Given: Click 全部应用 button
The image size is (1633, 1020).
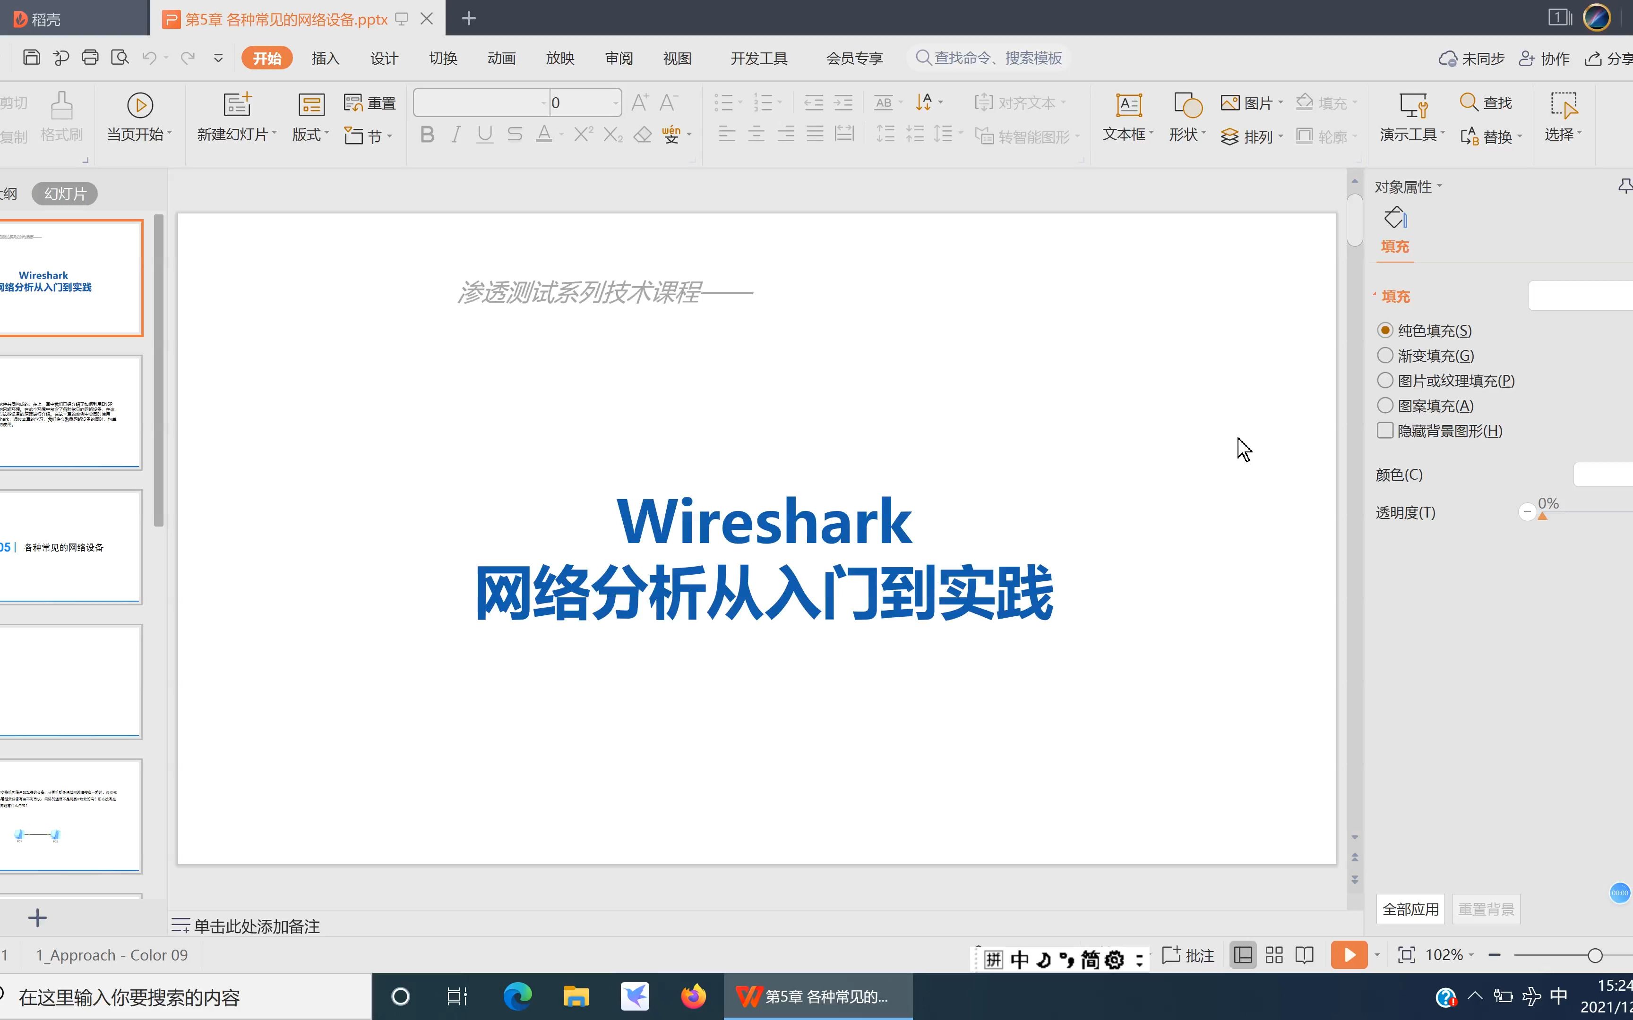Looking at the screenshot, I should [x=1410, y=909].
